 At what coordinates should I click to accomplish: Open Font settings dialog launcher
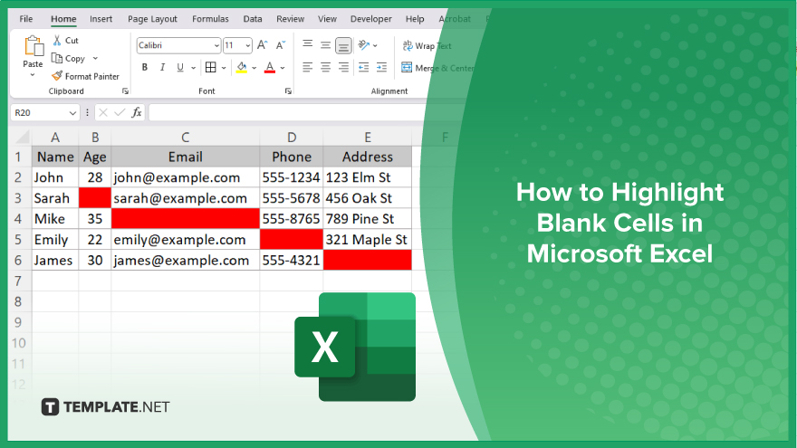coord(288,91)
